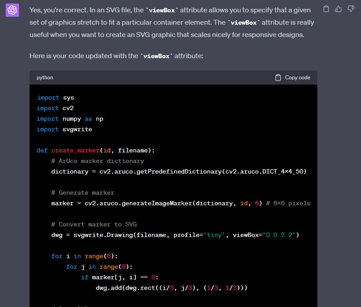Viewport: 361px width, 307px height.
Task: Place cursor on 'import cv2' line
Action: [56, 108]
